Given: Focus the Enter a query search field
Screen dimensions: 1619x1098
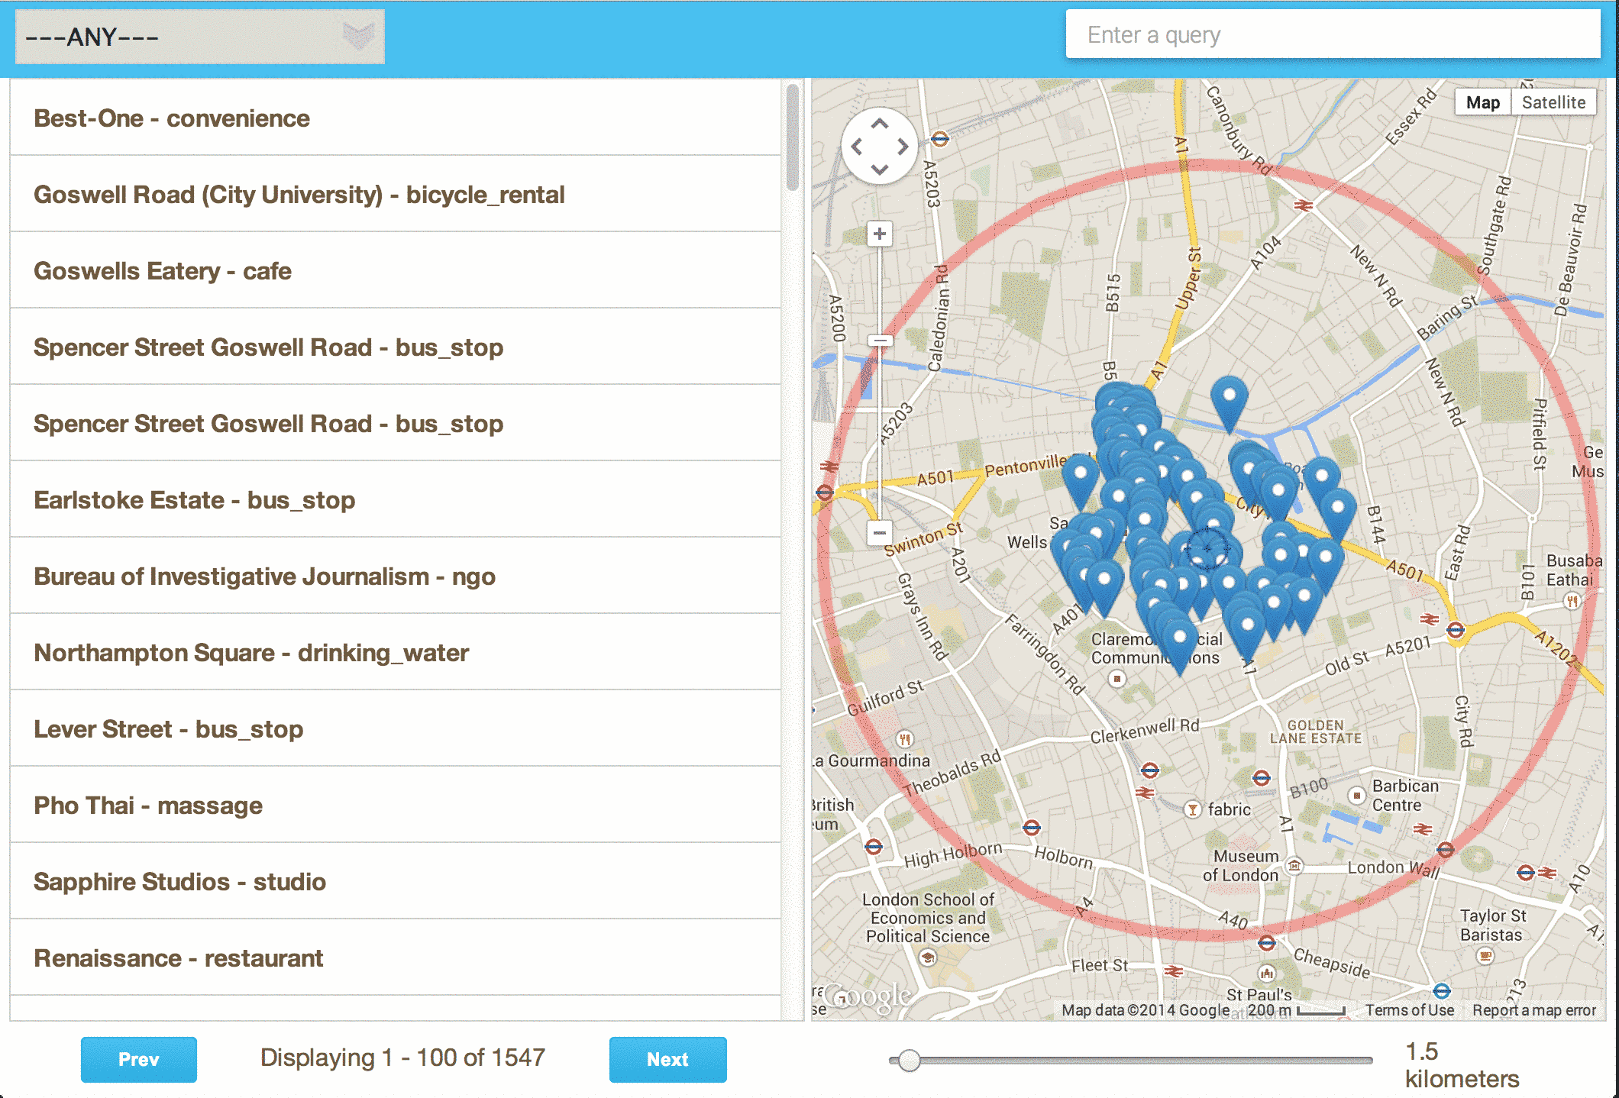Looking at the screenshot, I should (x=1333, y=34).
